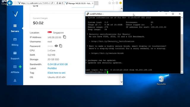The width and height of the screenshot is (190, 107).
Task: Click the Singapore flag icon
Action: click(x=50, y=32)
